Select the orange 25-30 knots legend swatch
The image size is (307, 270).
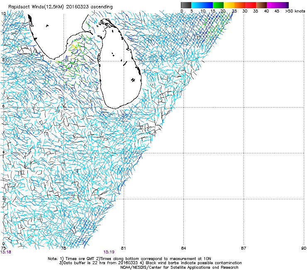click(x=240, y=5)
